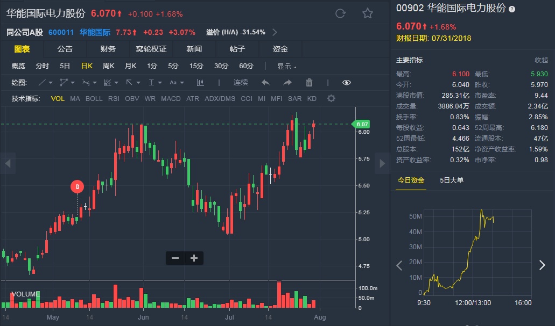Toggle the BOLL indicator
Viewport: 555px width, 326px height.
(x=94, y=99)
